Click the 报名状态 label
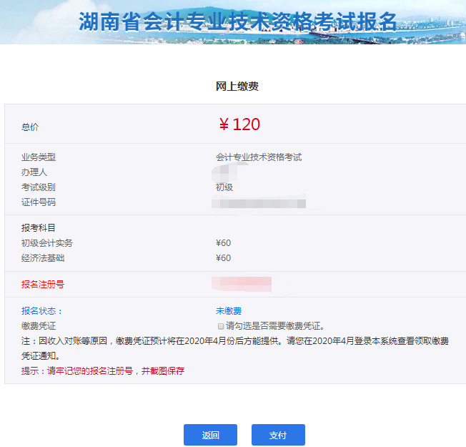466x447 pixels. [x=42, y=311]
